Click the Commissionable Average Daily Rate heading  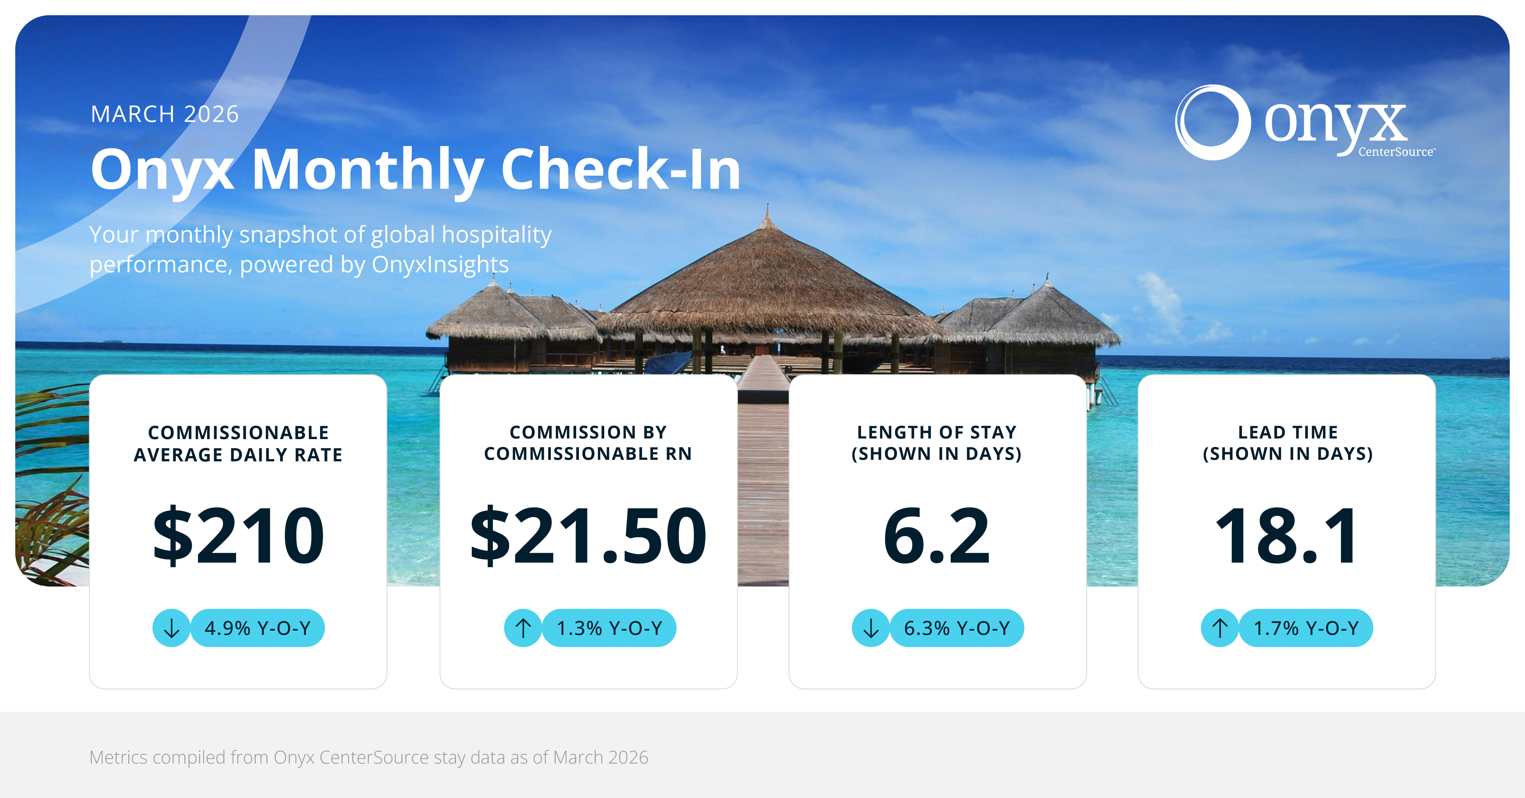(238, 443)
